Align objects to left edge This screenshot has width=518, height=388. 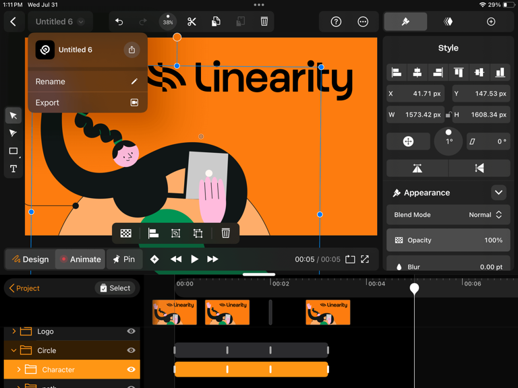(x=397, y=72)
